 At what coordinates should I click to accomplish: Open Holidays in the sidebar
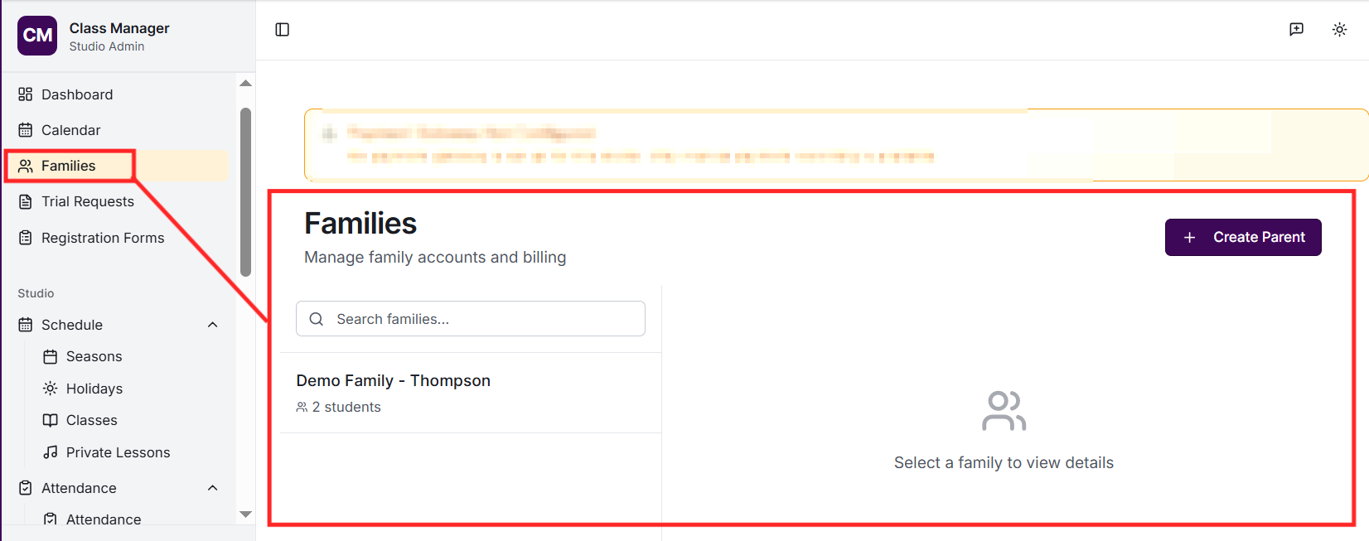click(x=94, y=389)
